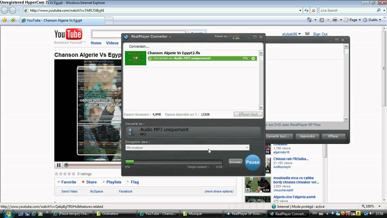
Task: Click Convertir tout in RealPlayer Downloader window
Action: click(x=278, y=136)
